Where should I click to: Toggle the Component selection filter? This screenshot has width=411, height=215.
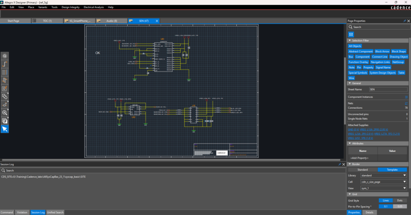(x=362, y=57)
